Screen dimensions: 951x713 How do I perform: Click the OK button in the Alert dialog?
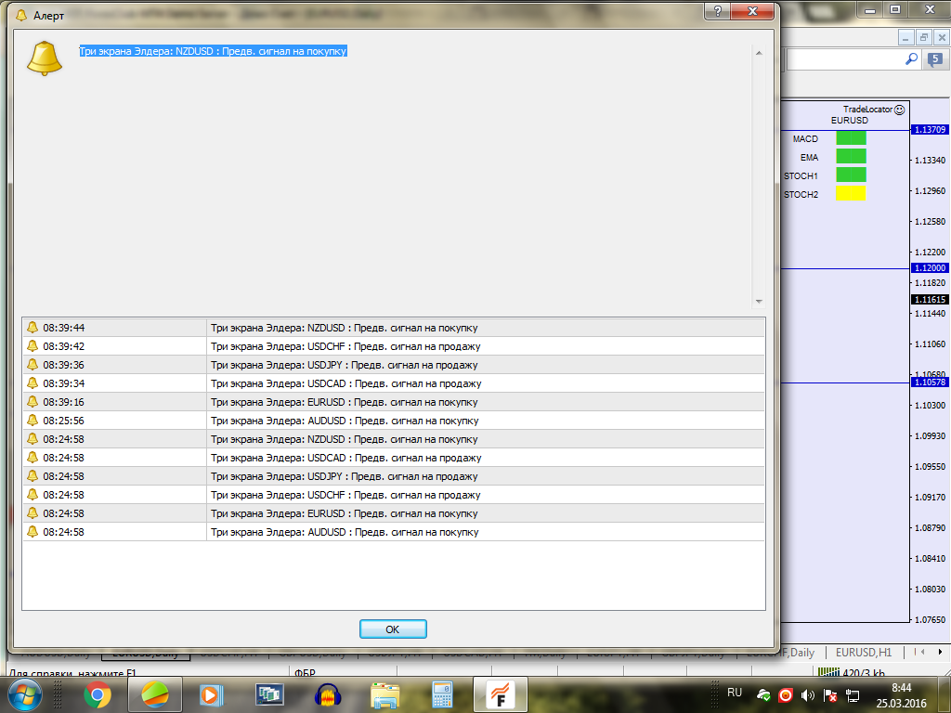393,629
